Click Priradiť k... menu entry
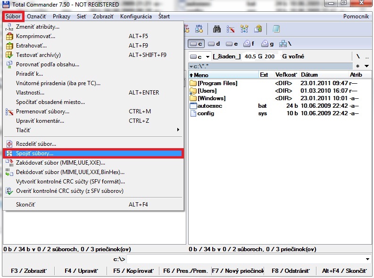This screenshot has width=374, height=278. (x=93, y=74)
